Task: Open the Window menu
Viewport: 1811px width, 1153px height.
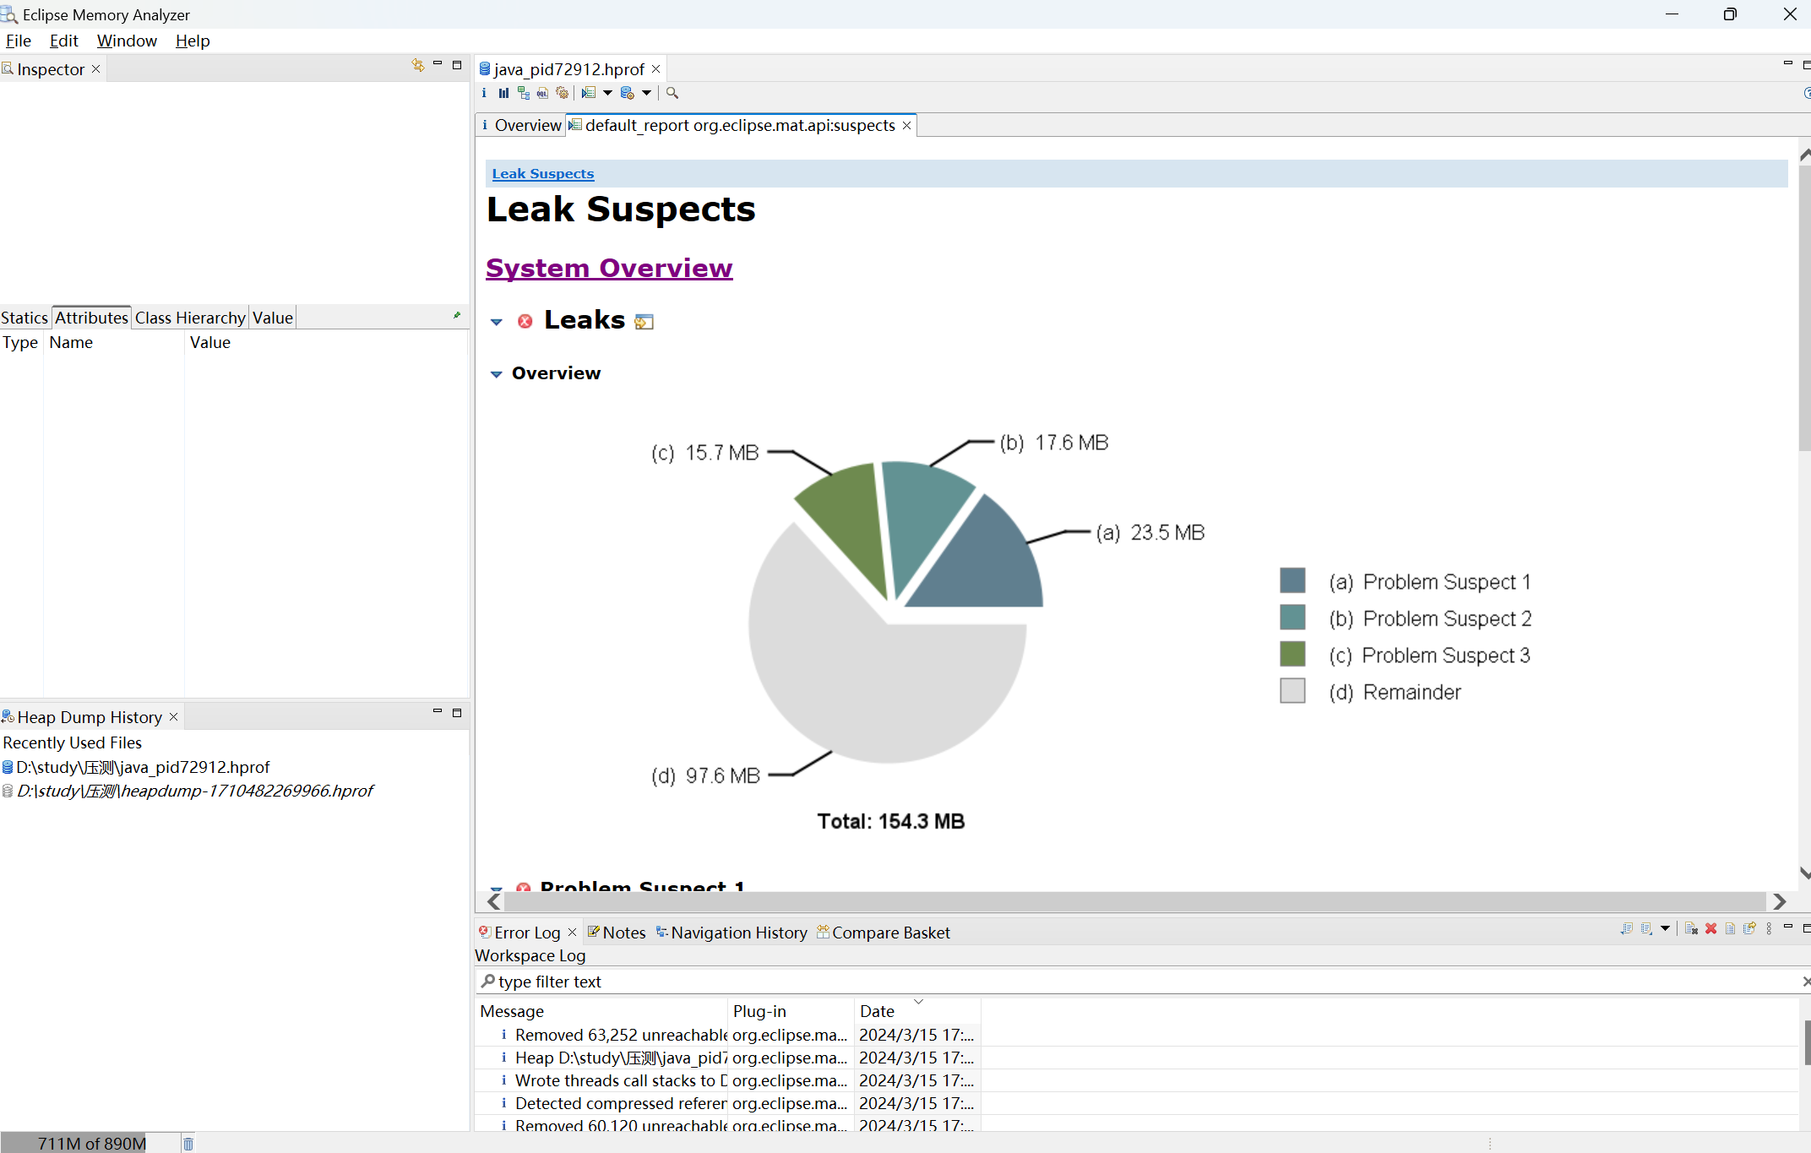Action: point(127,41)
